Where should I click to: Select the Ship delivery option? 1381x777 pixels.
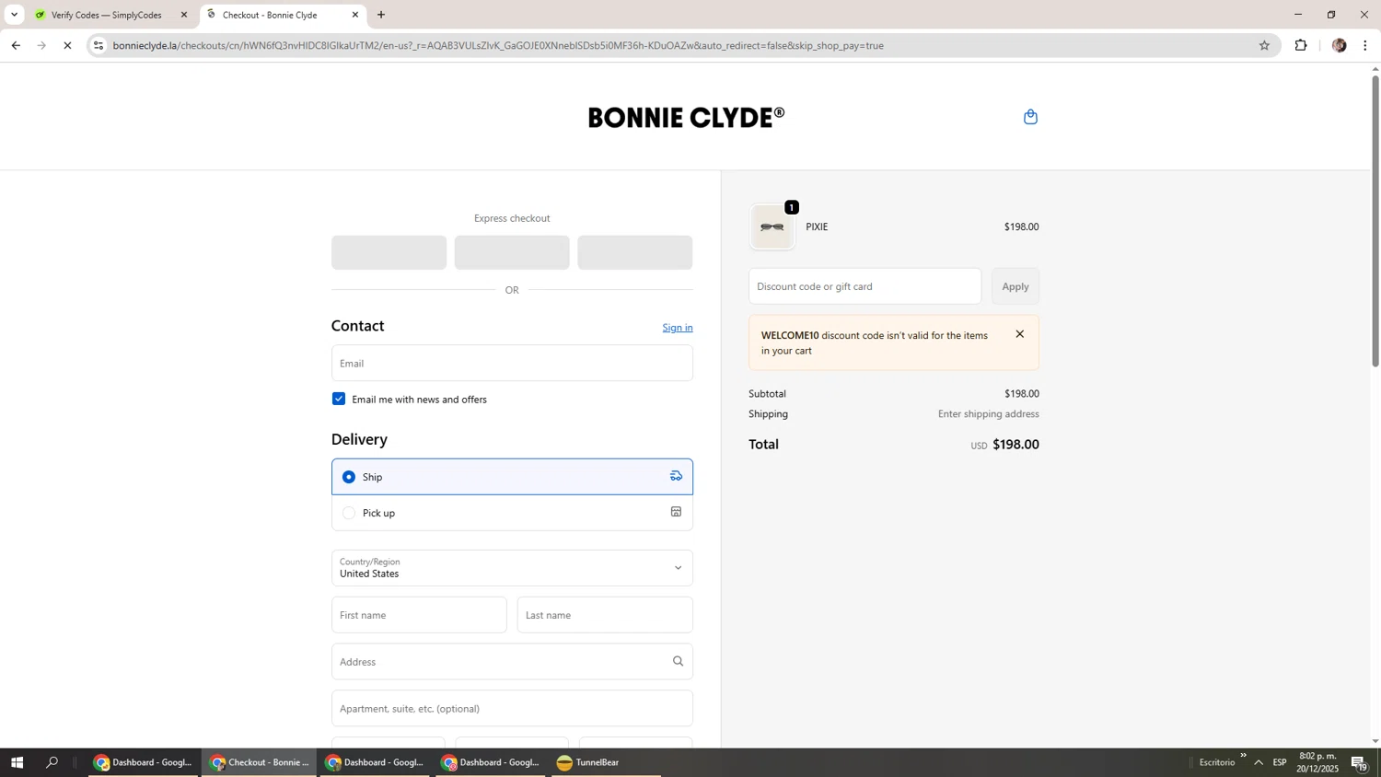click(x=512, y=477)
